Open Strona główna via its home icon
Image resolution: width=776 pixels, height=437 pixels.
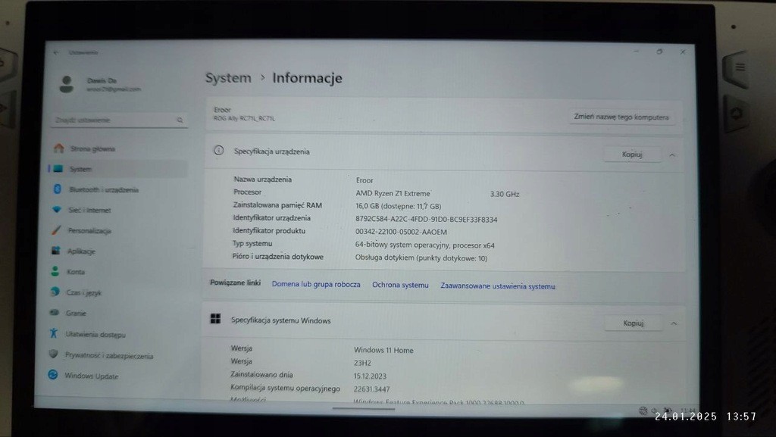pos(58,148)
